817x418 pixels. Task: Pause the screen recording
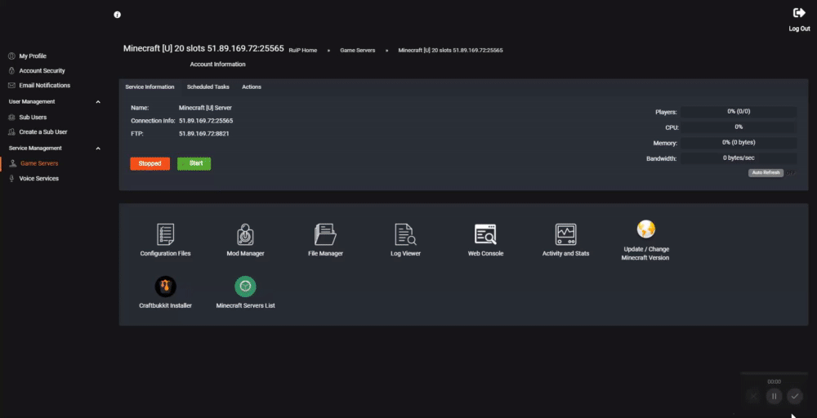(x=774, y=397)
